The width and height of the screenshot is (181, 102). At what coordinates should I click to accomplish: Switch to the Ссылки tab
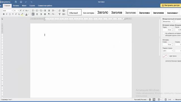click(x=32, y=6)
